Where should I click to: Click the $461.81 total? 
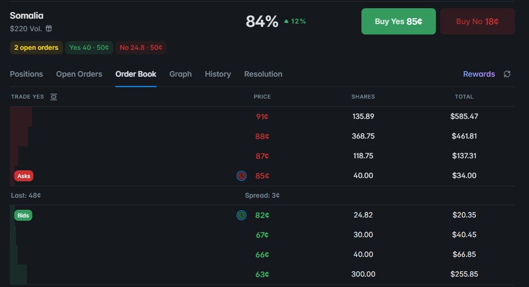click(464, 136)
